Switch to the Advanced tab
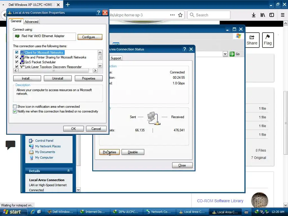 point(31,21)
